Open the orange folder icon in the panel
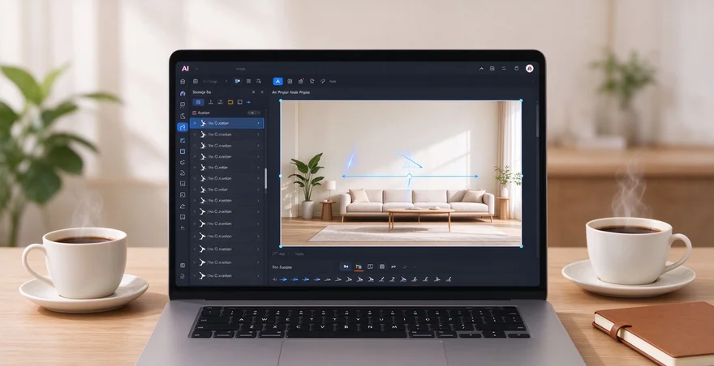 coord(230,102)
